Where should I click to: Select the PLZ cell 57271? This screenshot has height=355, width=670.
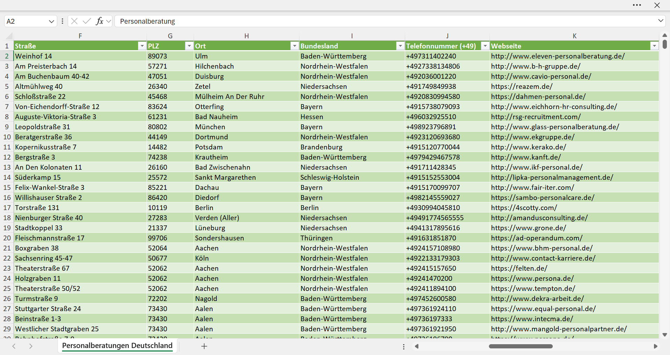coord(170,66)
